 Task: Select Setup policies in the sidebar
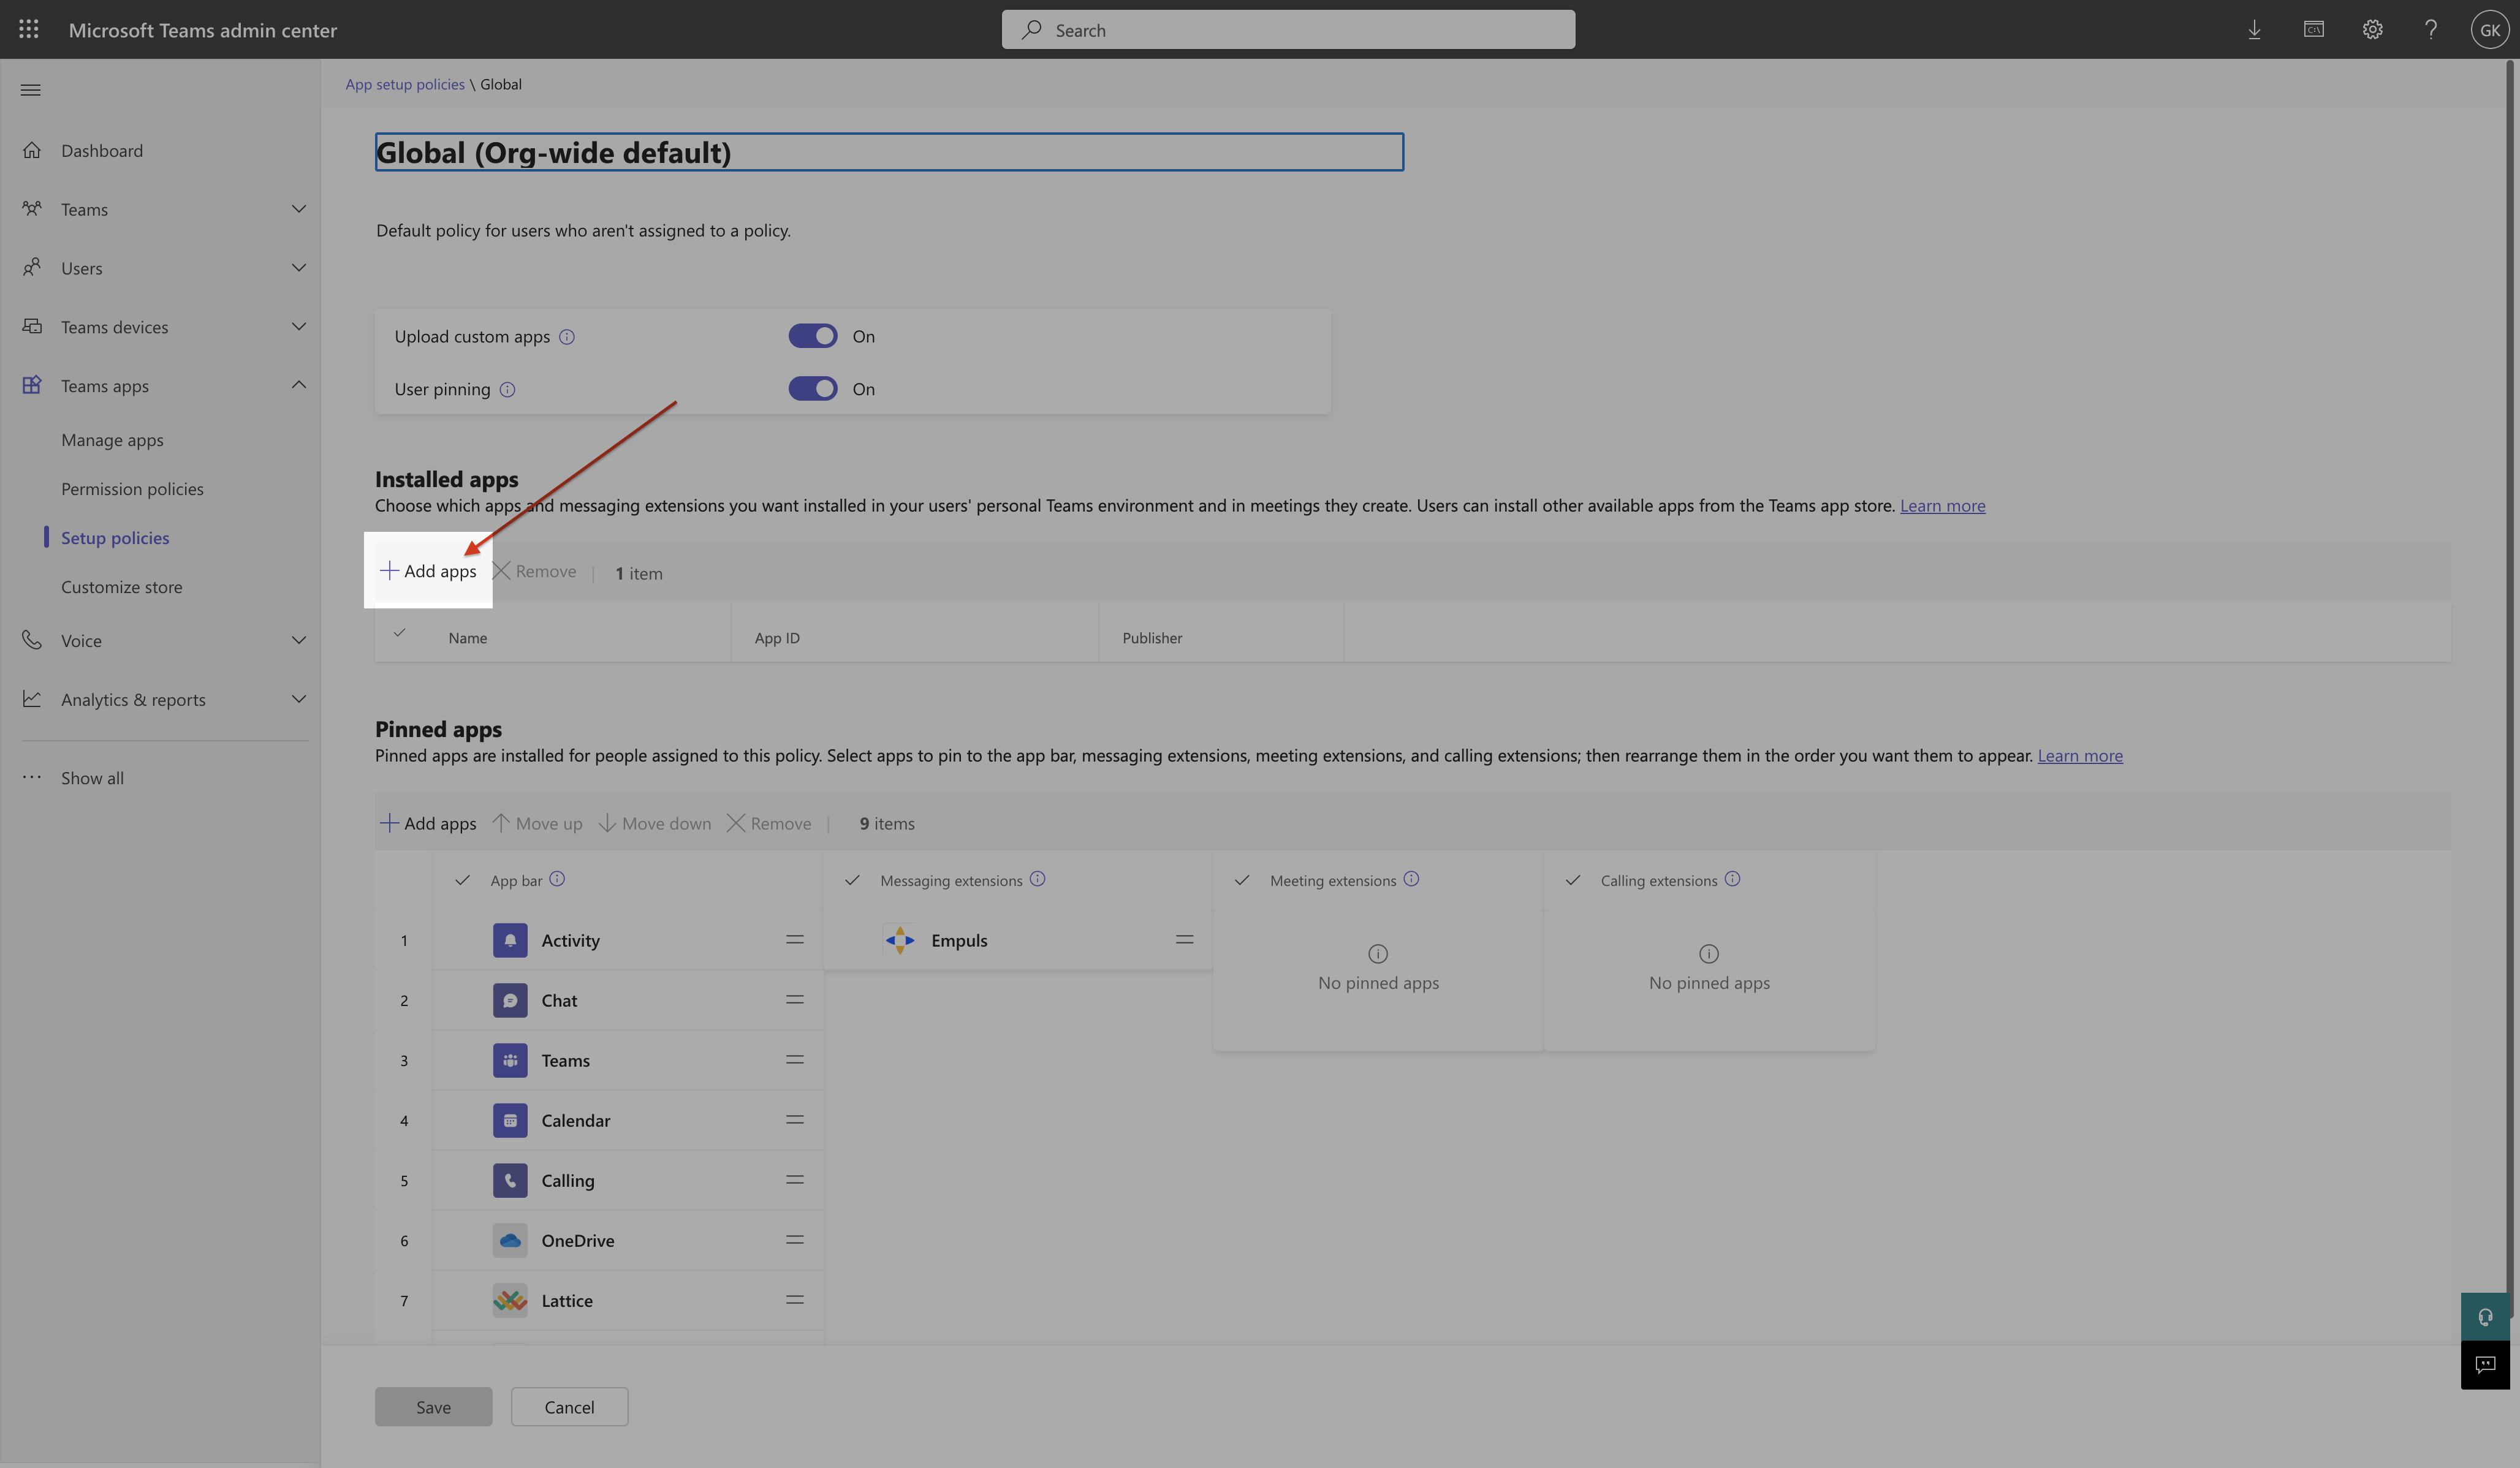(x=115, y=538)
